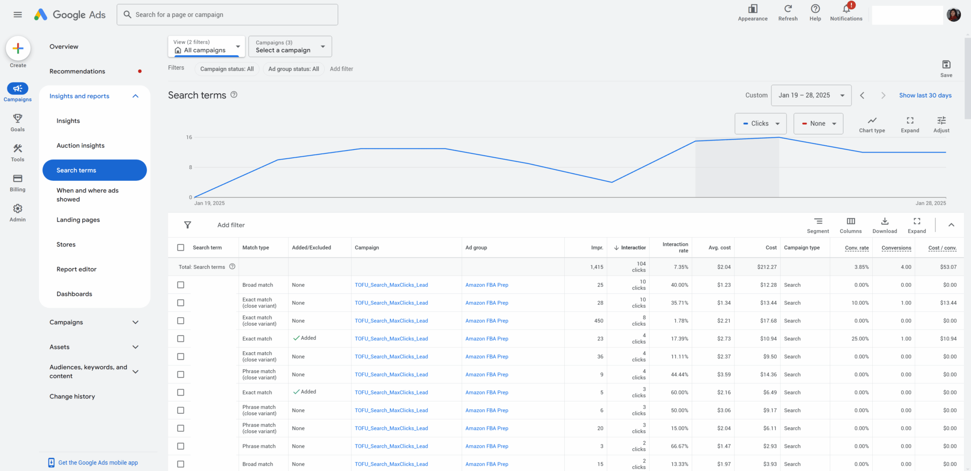Click the table filter funnel icon
Screen dimensions: 971x471
[x=187, y=225]
